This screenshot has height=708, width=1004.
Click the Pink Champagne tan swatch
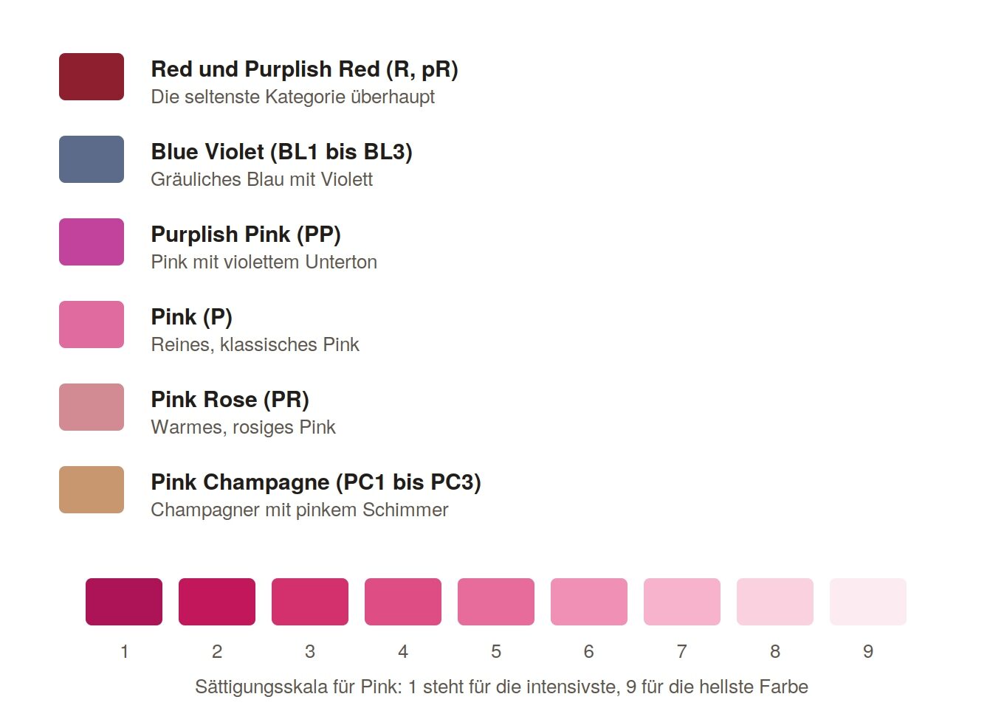point(92,490)
